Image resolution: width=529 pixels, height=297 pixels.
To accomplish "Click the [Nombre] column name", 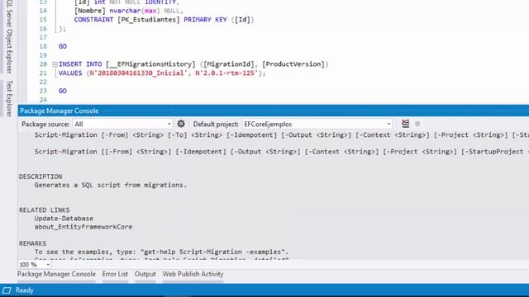I will tap(90, 11).
